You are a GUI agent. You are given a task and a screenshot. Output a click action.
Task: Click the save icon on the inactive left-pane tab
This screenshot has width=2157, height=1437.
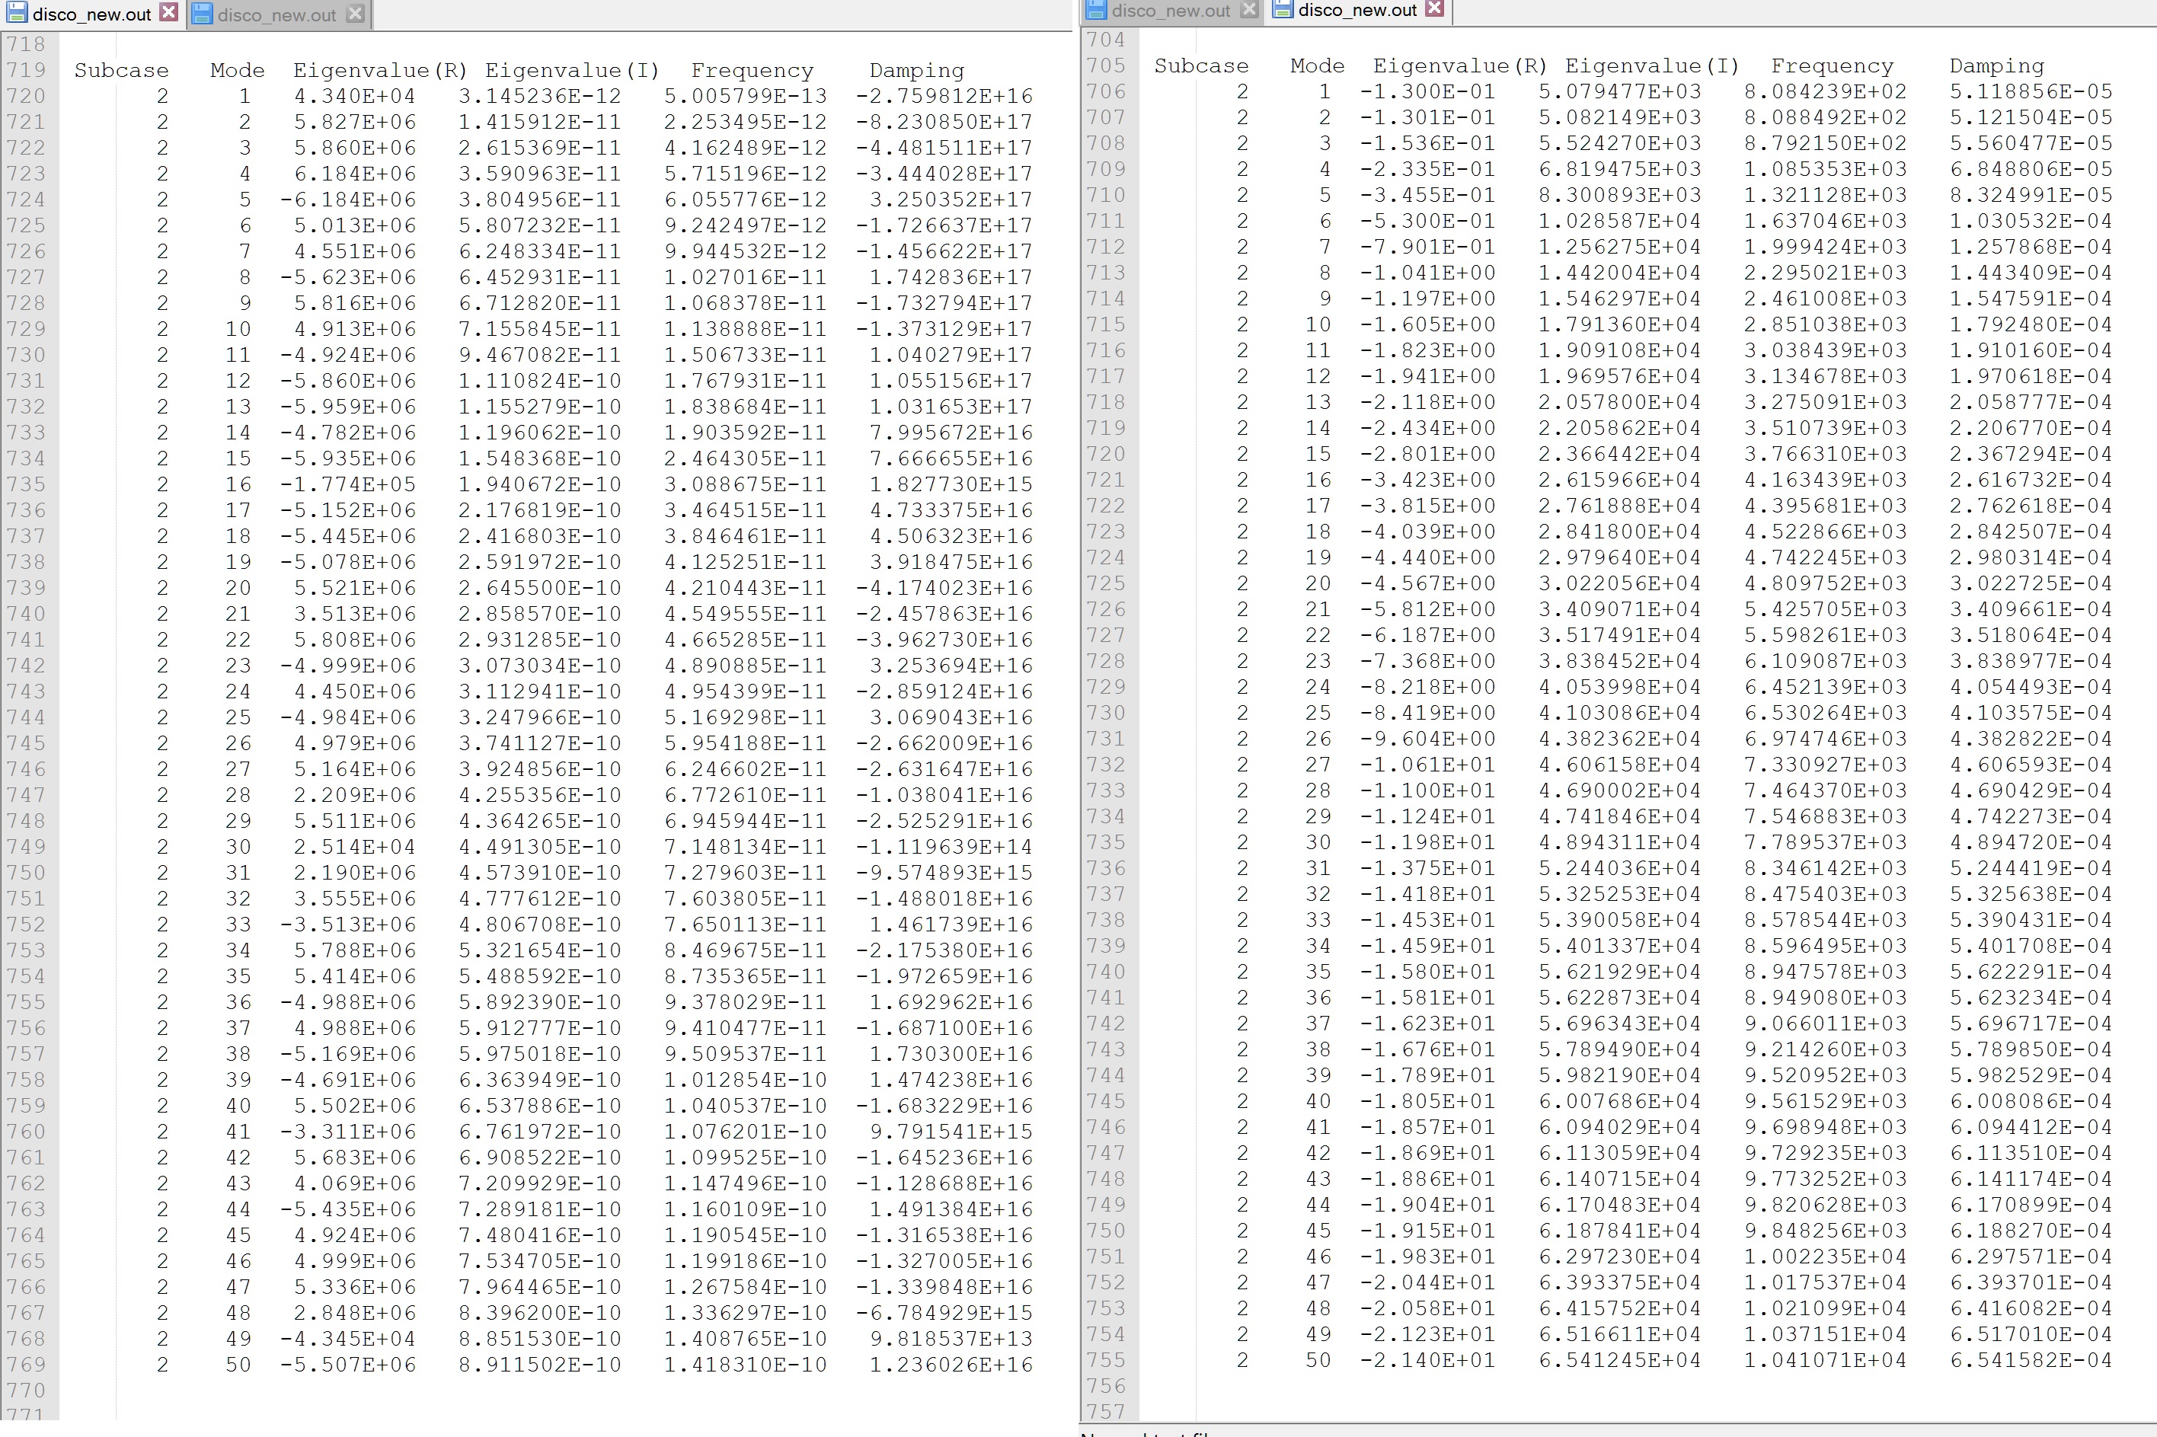click(203, 14)
